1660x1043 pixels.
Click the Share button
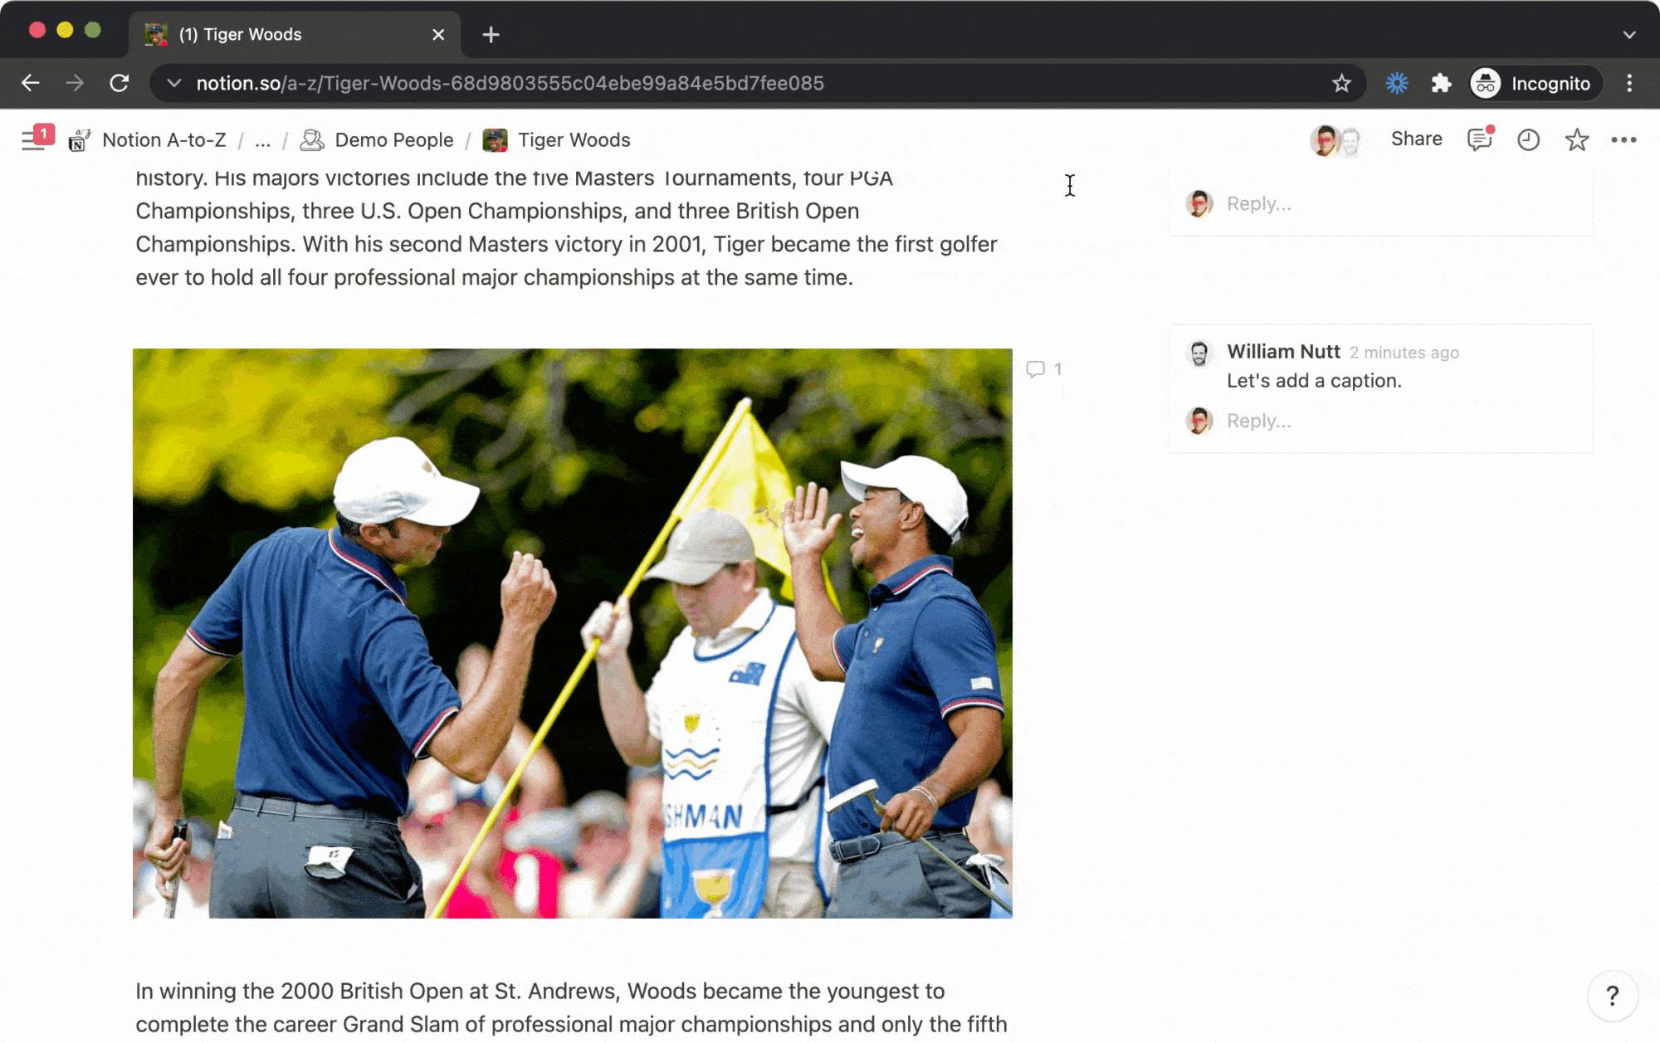[1416, 139]
